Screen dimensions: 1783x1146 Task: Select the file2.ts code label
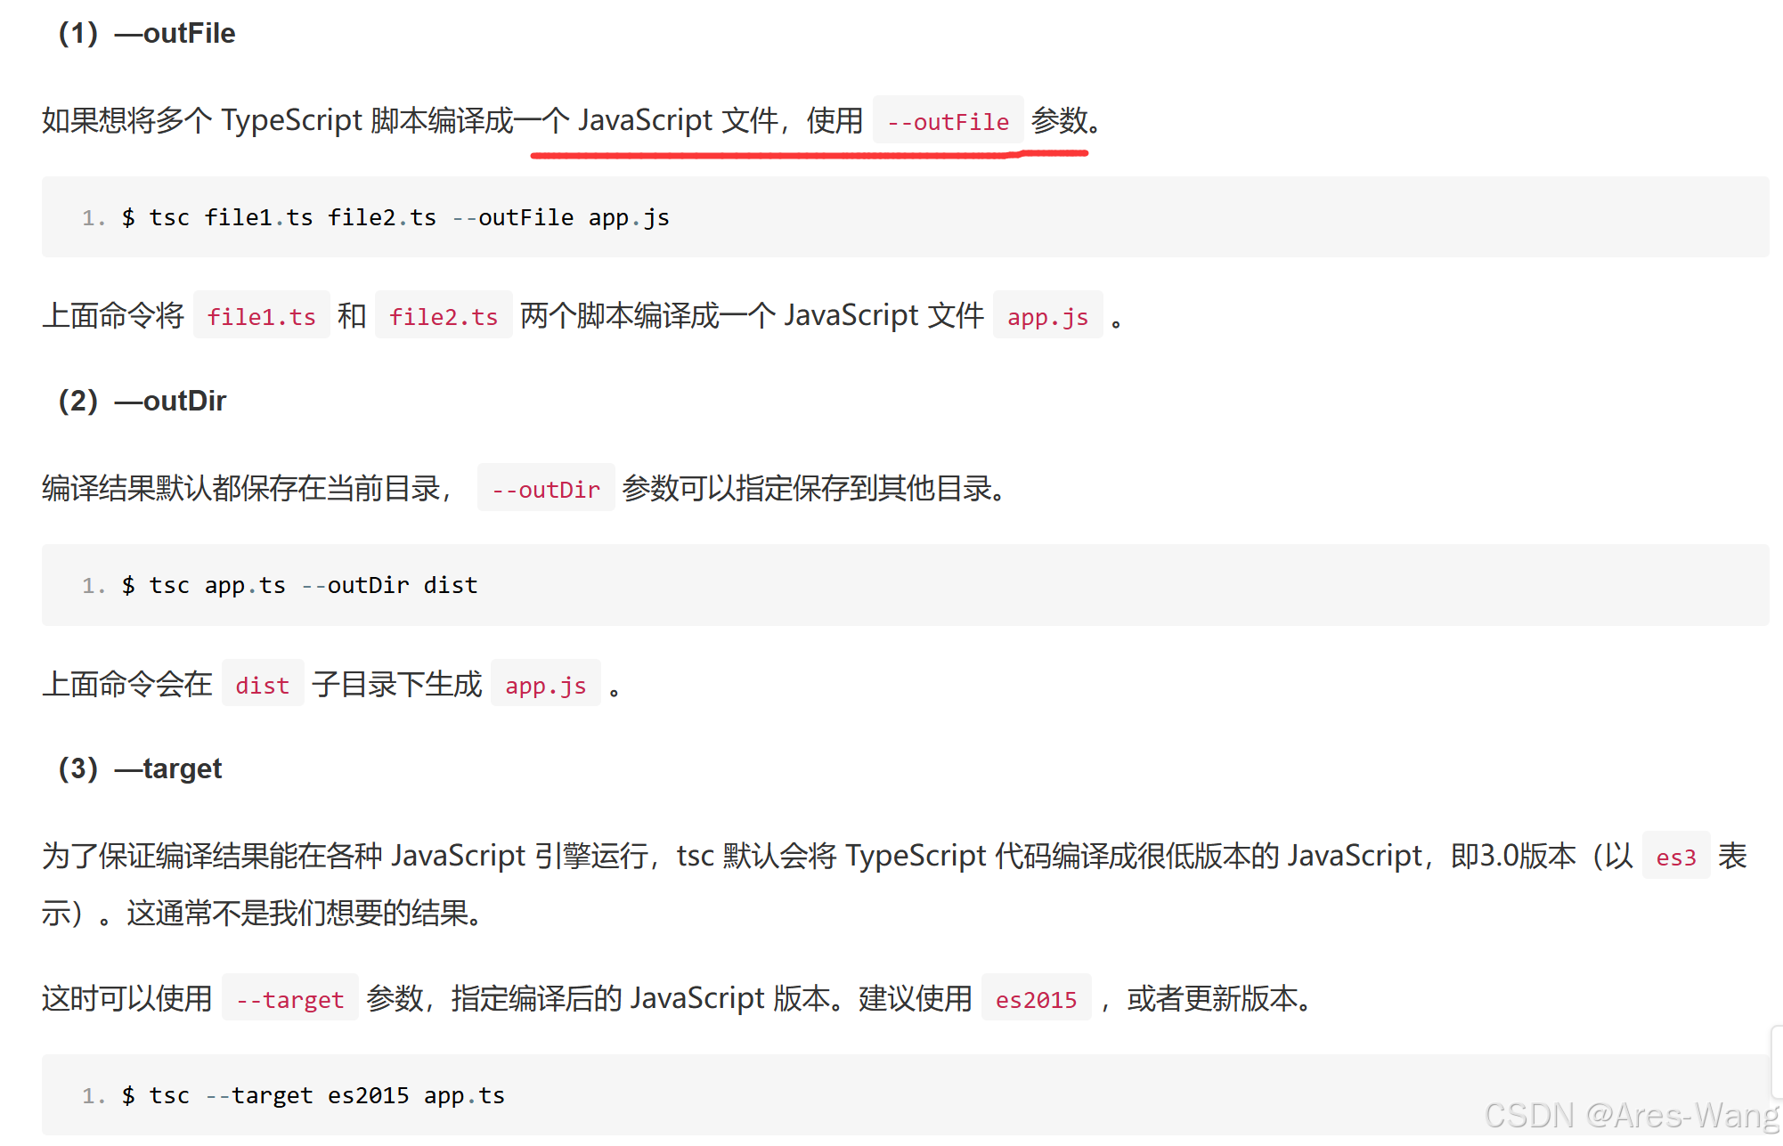[x=443, y=316]
